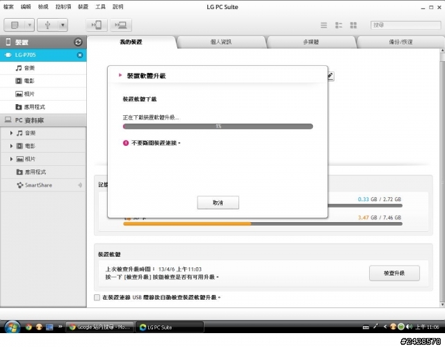445x347 pixels.
Task: Expand PC library 相片 arrow
Action: (11, 159)
